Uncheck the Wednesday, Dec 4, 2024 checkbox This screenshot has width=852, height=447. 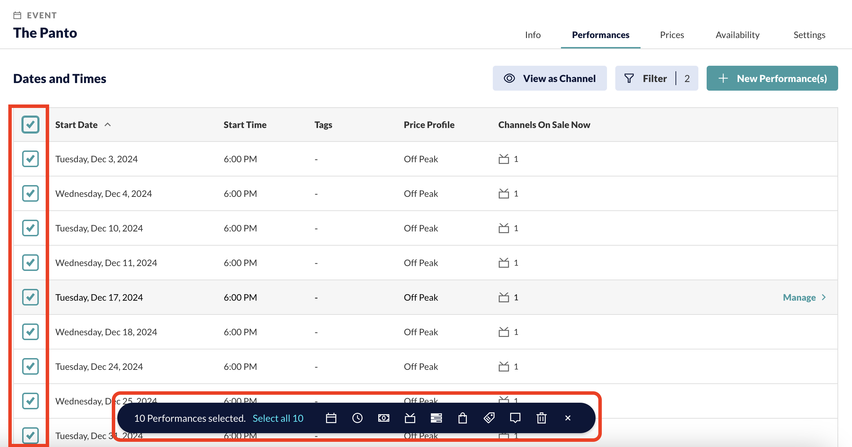pos(30,193)
